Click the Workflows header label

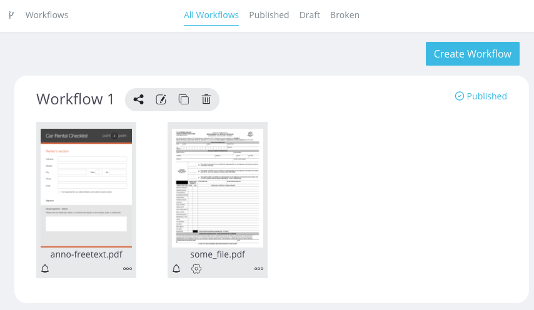tap(47, 15)
